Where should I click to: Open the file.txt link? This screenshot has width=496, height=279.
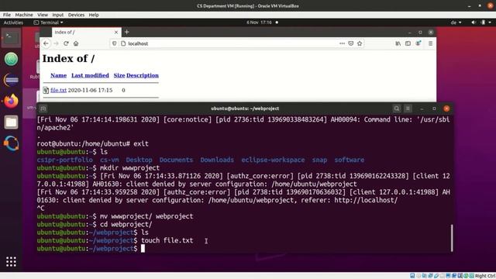click(x=59, y=90)
